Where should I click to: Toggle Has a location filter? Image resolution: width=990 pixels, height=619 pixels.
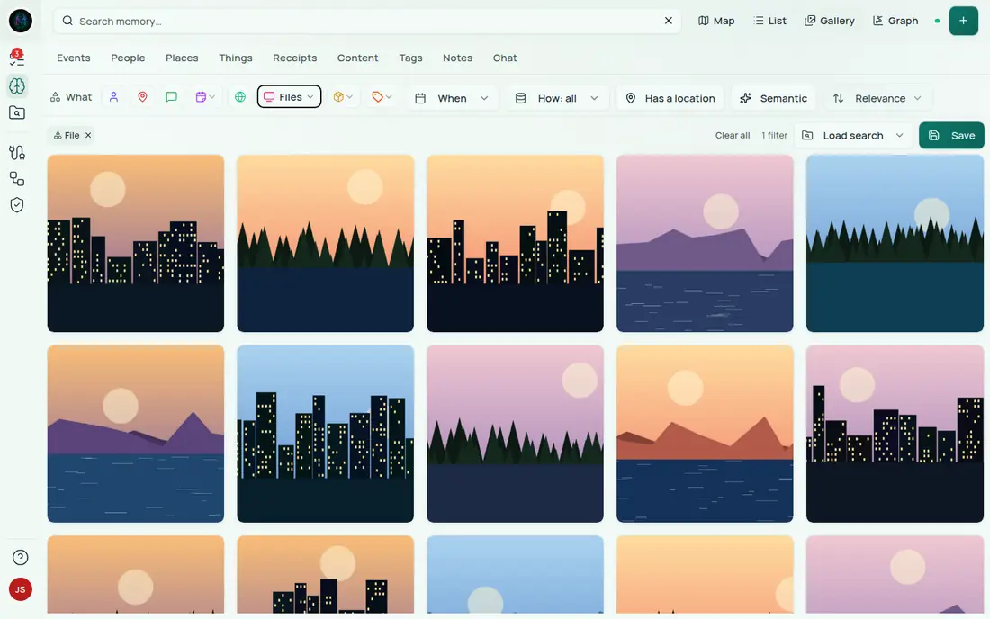tap(670, 98)
